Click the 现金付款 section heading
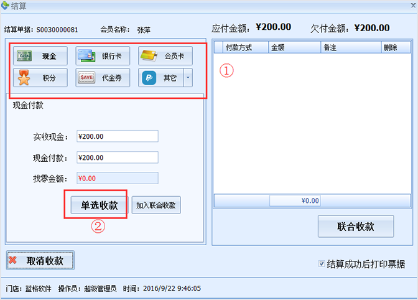The width and height of the screenshot is (418, 300). point(28,105)
